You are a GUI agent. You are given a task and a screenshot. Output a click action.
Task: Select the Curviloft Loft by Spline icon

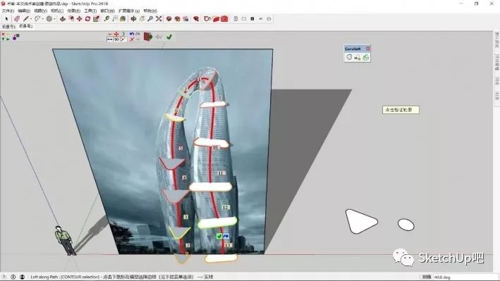click(x=349, y=57)
